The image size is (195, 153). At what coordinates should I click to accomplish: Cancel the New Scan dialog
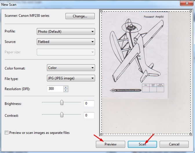click(x=174, y=144)
